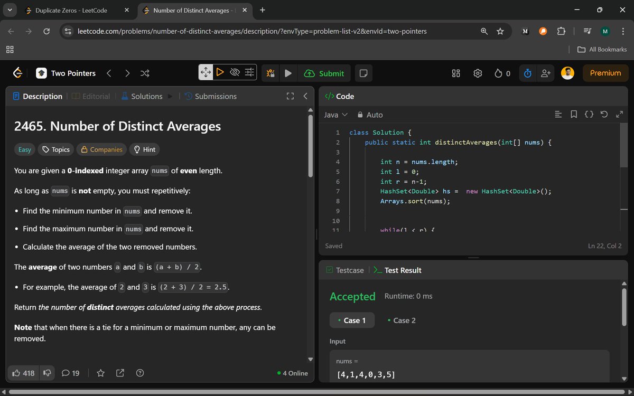The width and height of the screenshot is (634, 396).
Task: Switch to the Submissions tab
Action: [x=210, y=96]
